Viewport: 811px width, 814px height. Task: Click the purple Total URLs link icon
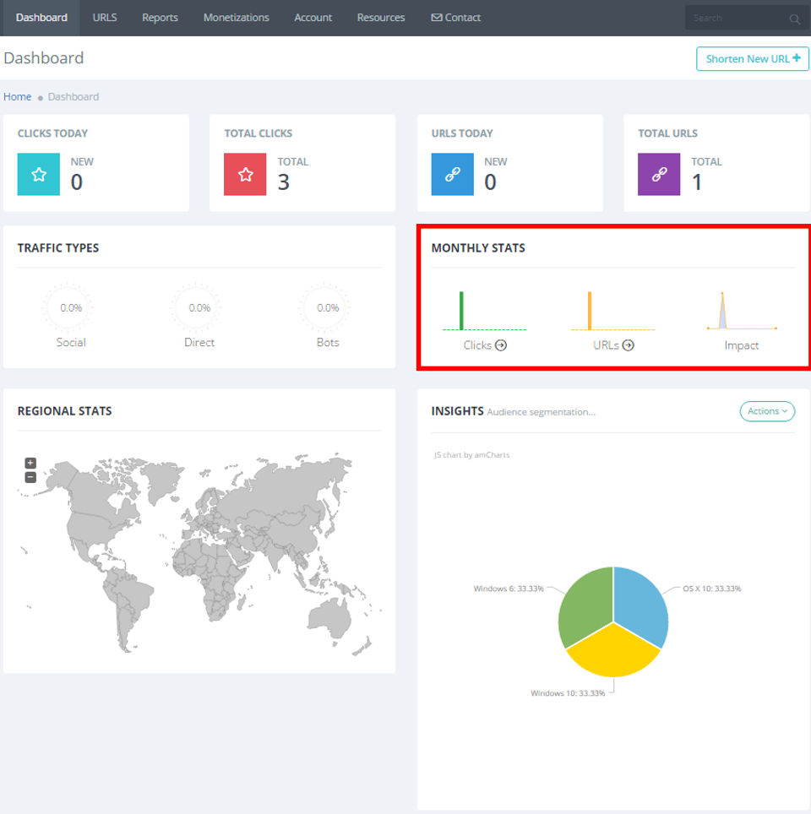coord(659,175)
